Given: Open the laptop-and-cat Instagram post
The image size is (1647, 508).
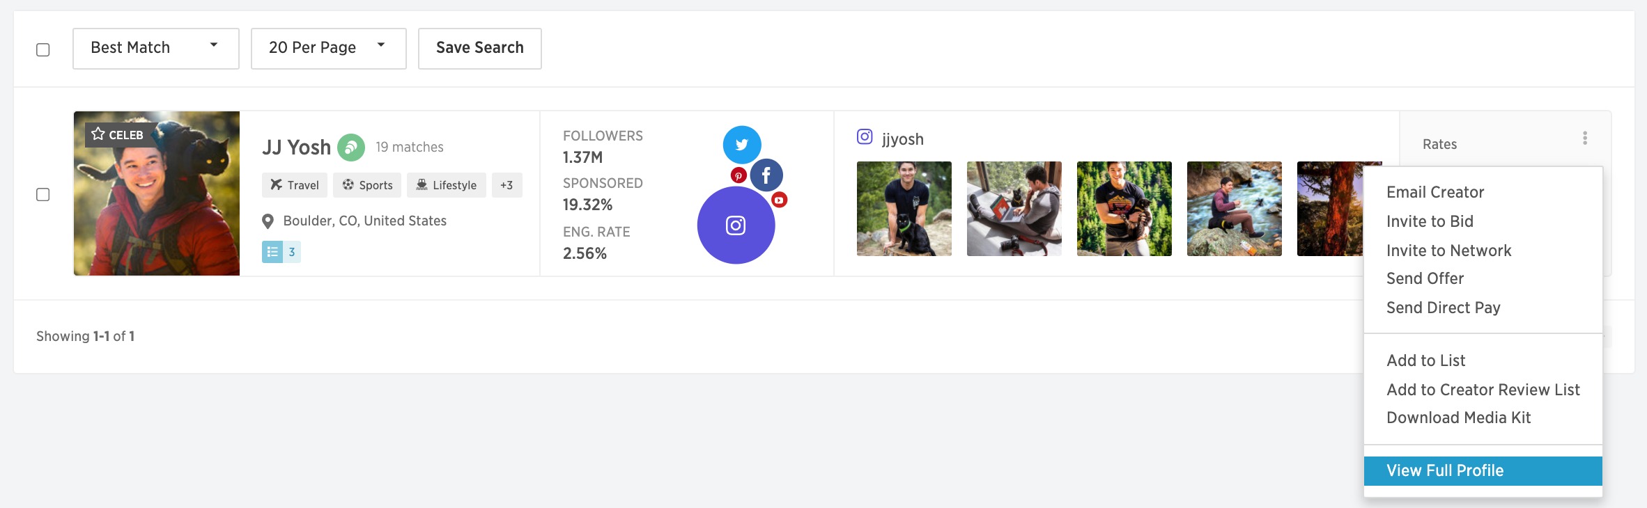Looking at the screenshot, I should (x=1014, y=209).
